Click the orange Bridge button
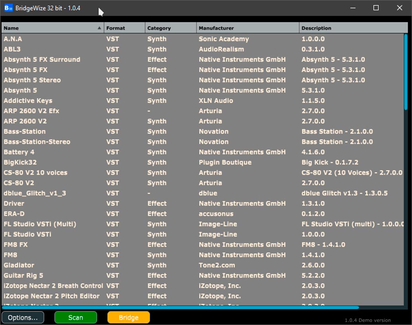The image size is (412, 325). click(128, 317)
